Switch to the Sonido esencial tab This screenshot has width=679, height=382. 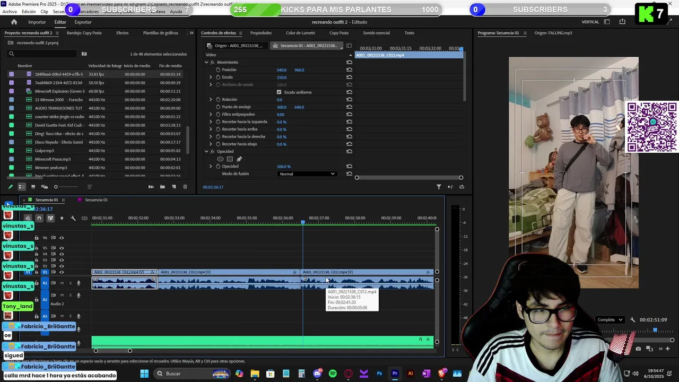point(376,33)
